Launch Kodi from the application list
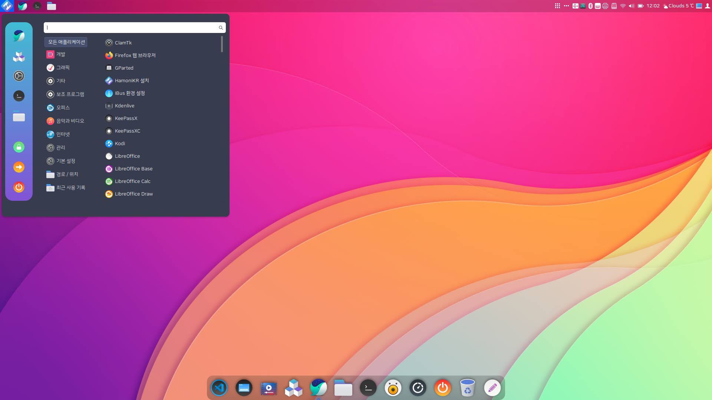This screenshot has width=712, height=400. 120,144
